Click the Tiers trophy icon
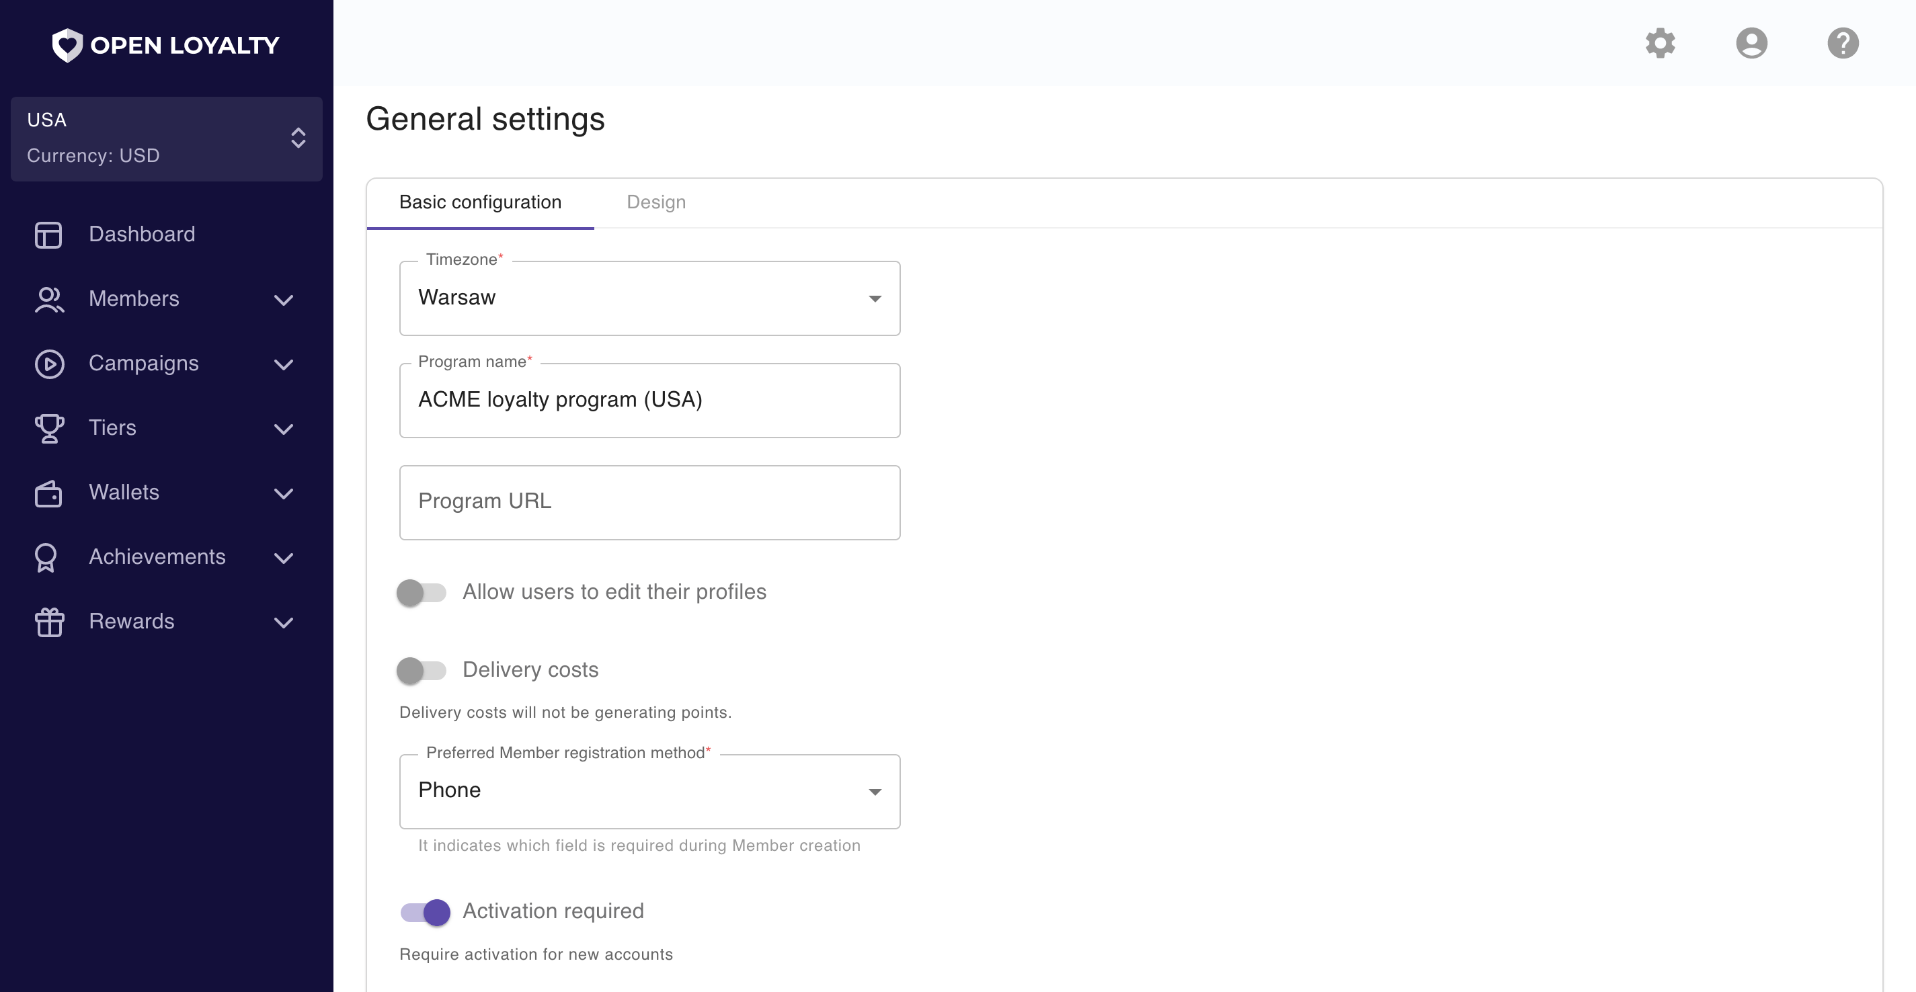Image resolution: width=1916 pixels, height=992 pixels. (x=49, y=428)
